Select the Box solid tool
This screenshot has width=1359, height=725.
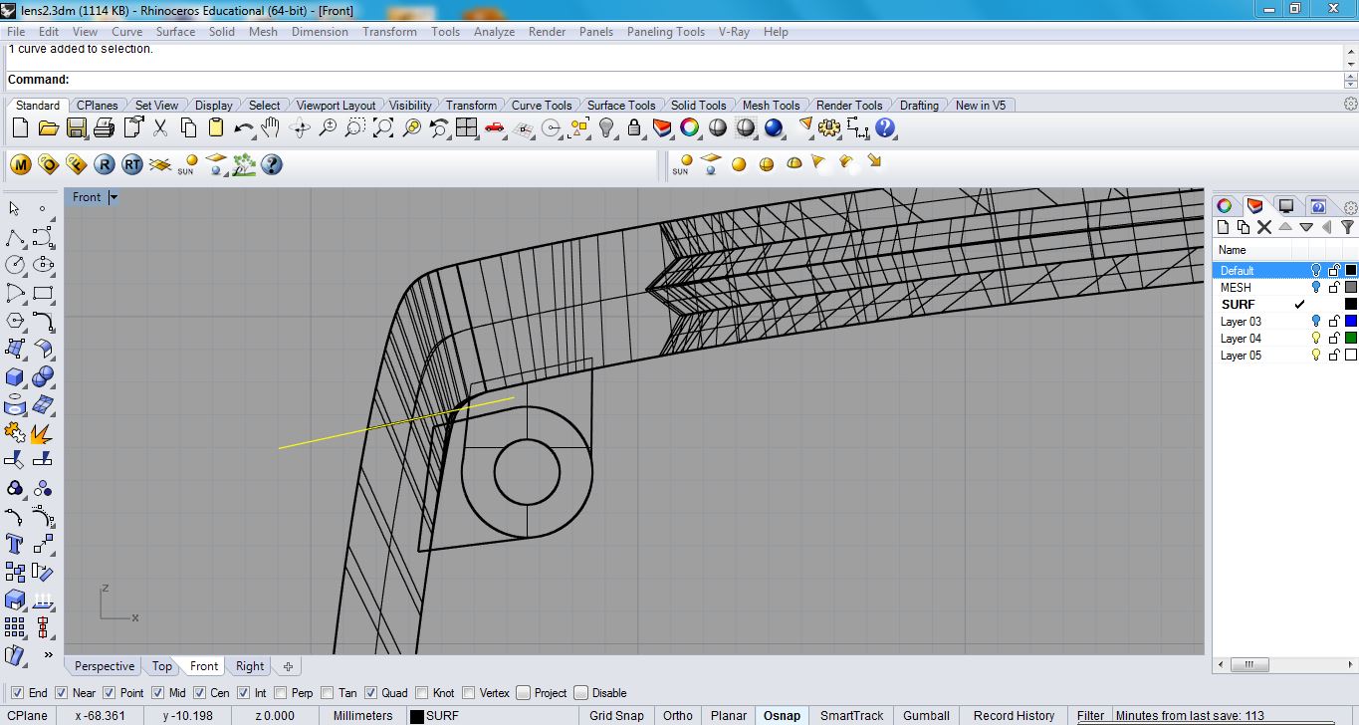pyautogui.click(x=15, y=377)
